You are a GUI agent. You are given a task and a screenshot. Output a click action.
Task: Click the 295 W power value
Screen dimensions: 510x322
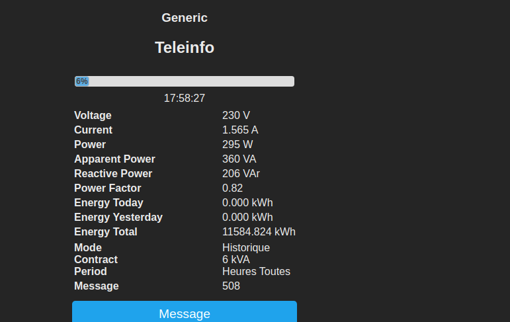tap(237, 145)
